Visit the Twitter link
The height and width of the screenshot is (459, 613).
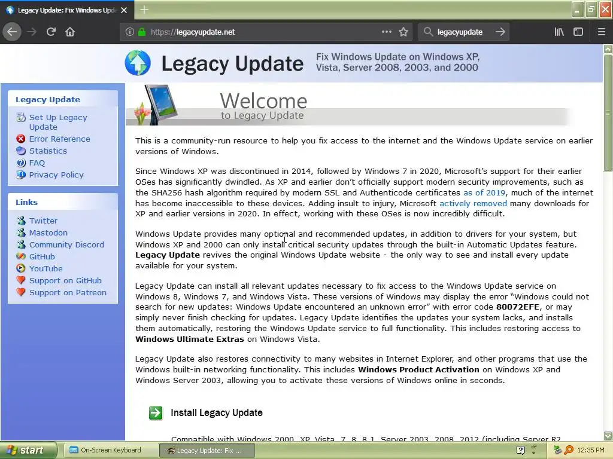pos(43,221)
